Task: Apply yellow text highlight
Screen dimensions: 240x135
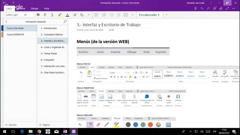Action: pyautogui.click(x=60, y=15)
